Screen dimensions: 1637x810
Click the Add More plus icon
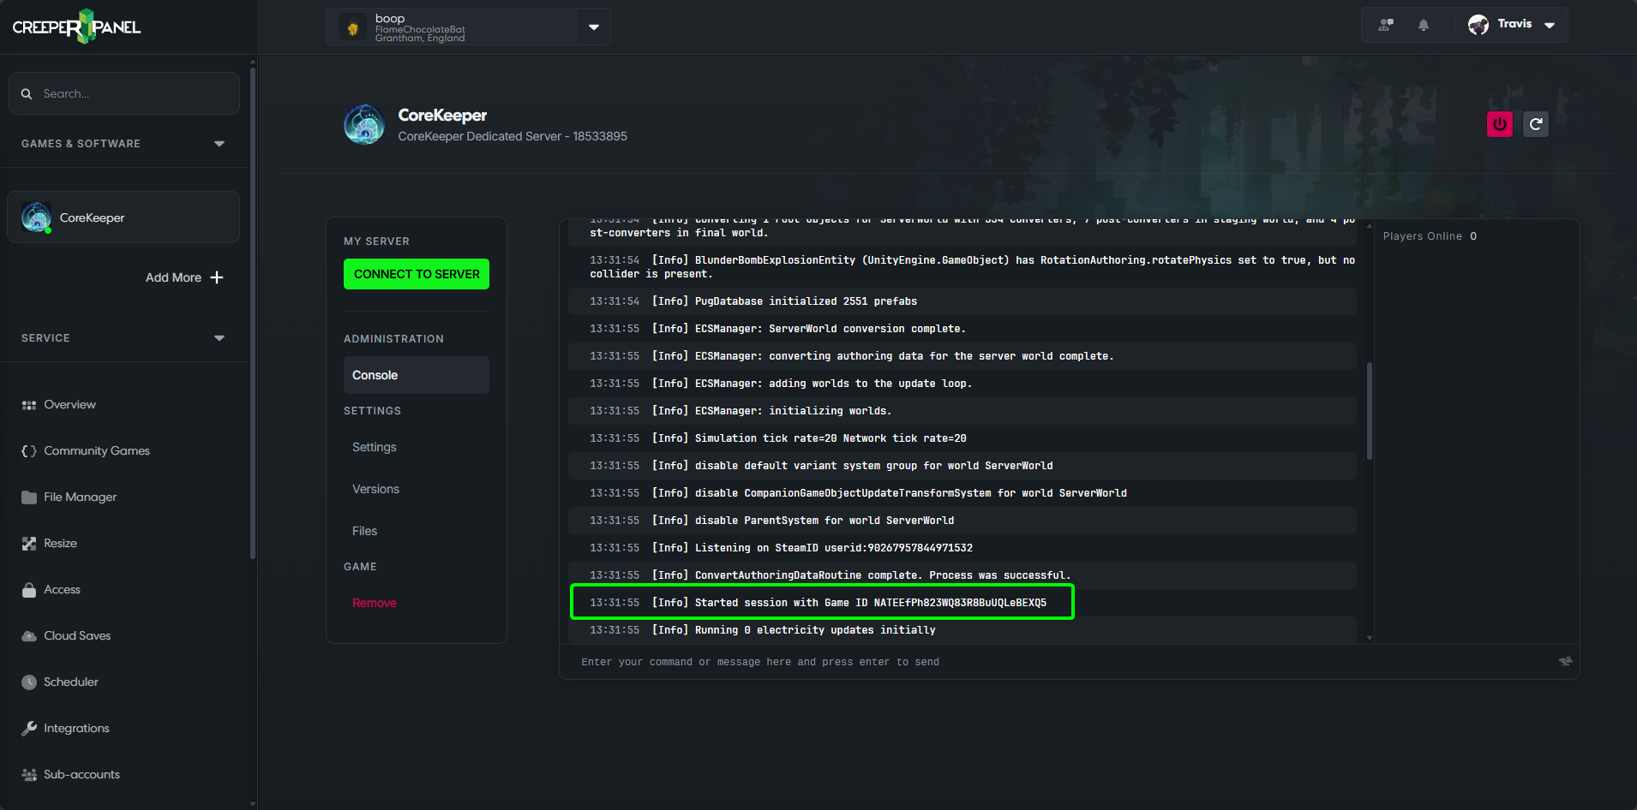[217, 277]
